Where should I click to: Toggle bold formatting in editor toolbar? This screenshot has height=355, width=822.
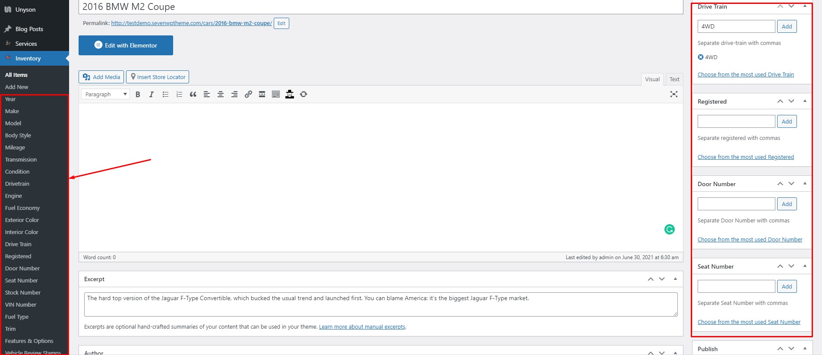pyautogui.click(x=138, y=94)
